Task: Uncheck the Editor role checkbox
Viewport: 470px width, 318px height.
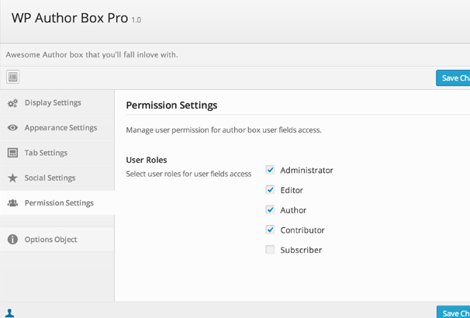Action: [x=270, y=190]
